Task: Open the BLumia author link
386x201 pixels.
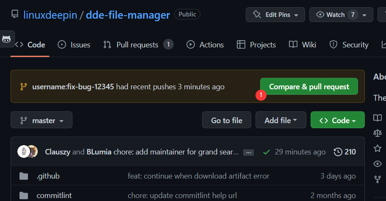Action: 99,152
